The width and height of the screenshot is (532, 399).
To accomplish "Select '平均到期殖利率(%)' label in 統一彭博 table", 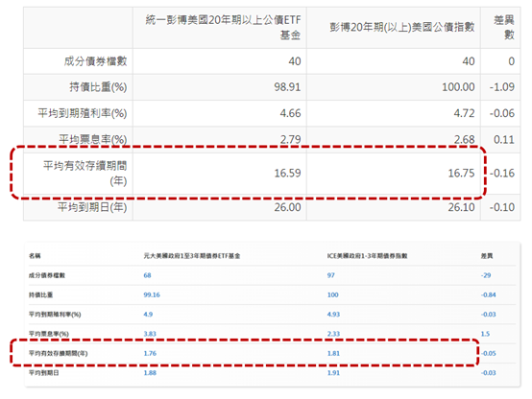I will (83, 113).
